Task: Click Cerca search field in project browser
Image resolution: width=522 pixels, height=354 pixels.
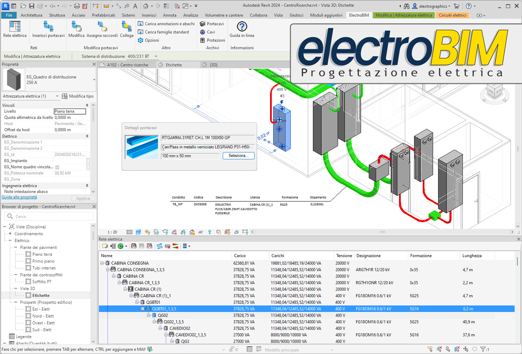Action: 50,217
